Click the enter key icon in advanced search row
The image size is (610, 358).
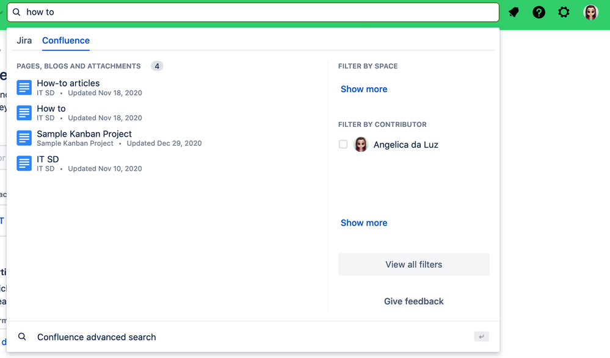click(481, 337)
